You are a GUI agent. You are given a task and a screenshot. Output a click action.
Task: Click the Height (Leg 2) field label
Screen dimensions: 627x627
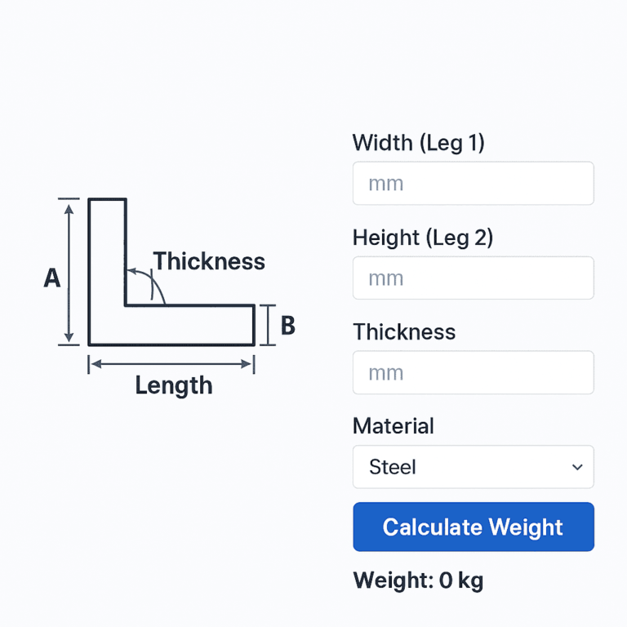coord(423,238)
